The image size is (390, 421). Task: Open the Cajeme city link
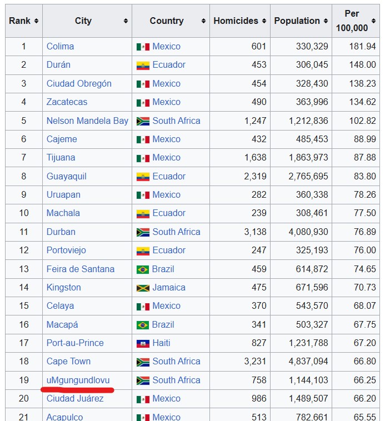[62, 139]
